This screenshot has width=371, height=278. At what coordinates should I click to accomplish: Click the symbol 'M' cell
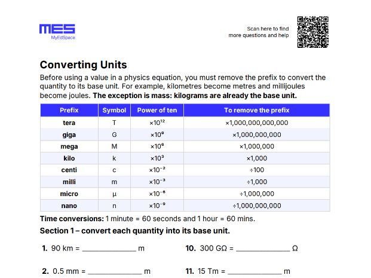coord(114,146)
